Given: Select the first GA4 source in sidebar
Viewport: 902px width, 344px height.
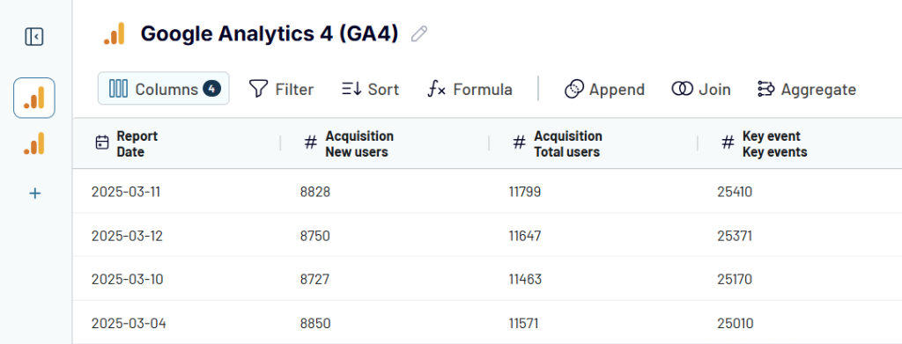Looking at the screenshot, I should click(34, 99).
